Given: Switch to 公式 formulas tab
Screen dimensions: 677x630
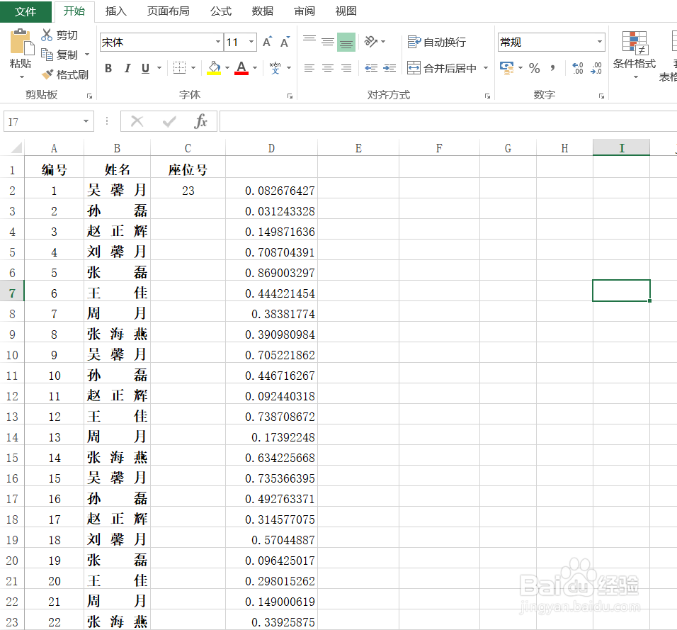Looking at the screenshot, I should (221, 11).
